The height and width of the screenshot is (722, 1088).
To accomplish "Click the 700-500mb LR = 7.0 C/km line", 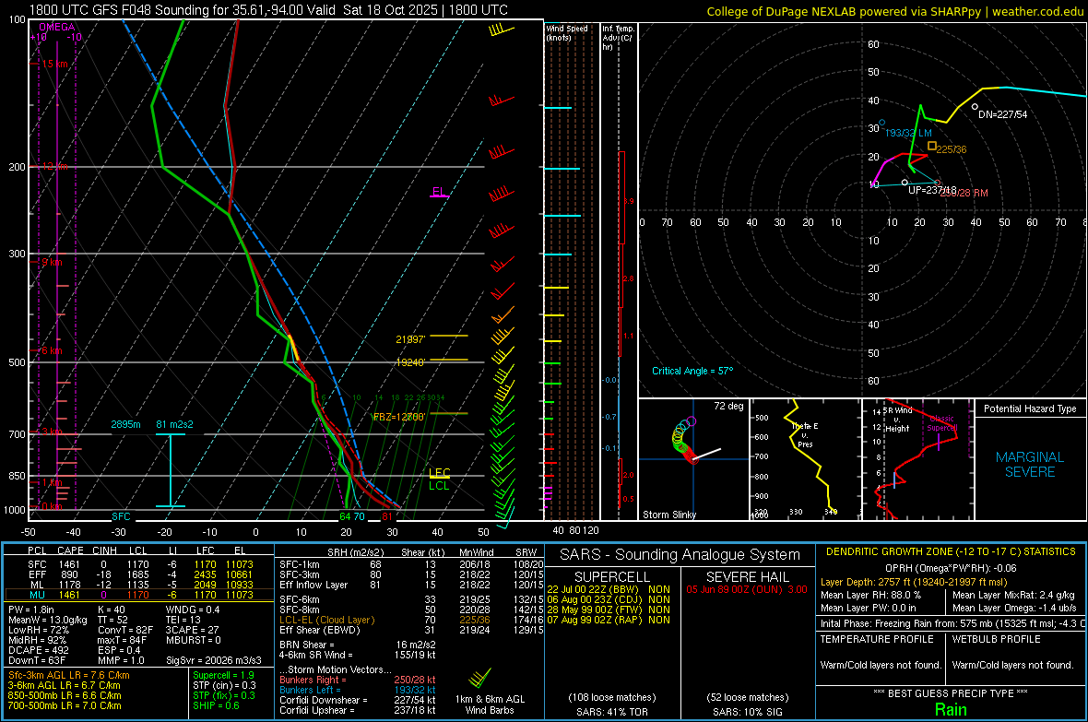I will pyautogui.click(x=65, y=705).
